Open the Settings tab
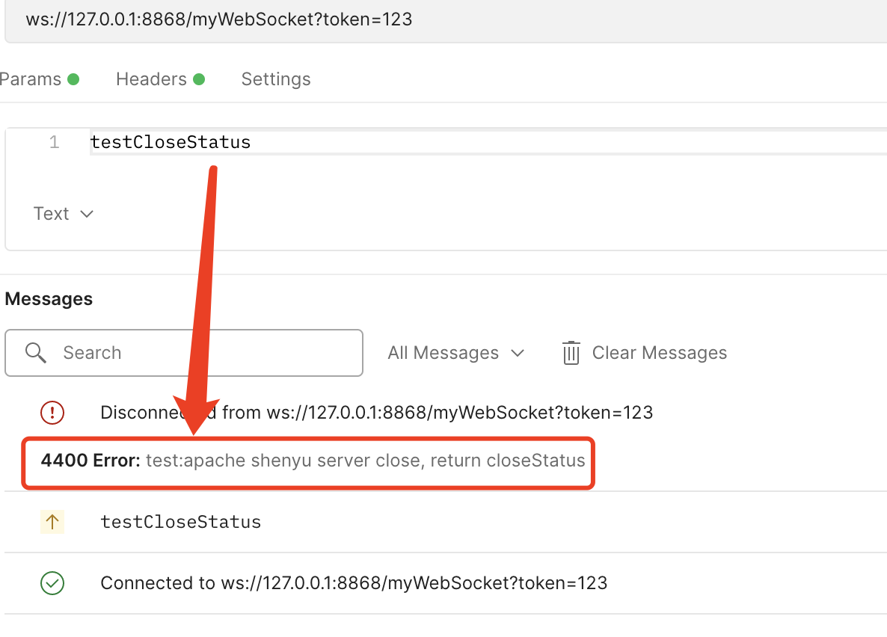The width and height of the screenshot is (887, 637). click(x=276, y=79)
